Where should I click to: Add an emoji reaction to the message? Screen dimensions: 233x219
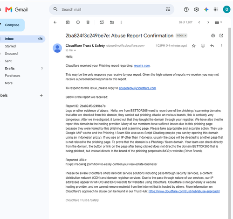pyautogui.click(x=203, y=46)
